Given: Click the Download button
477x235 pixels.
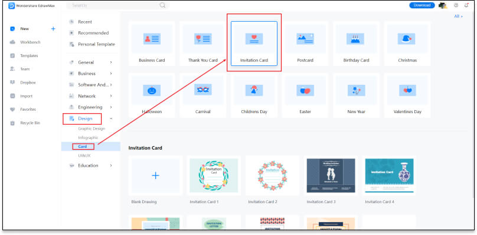Looking at the screenshot, I should pos(422,5).
